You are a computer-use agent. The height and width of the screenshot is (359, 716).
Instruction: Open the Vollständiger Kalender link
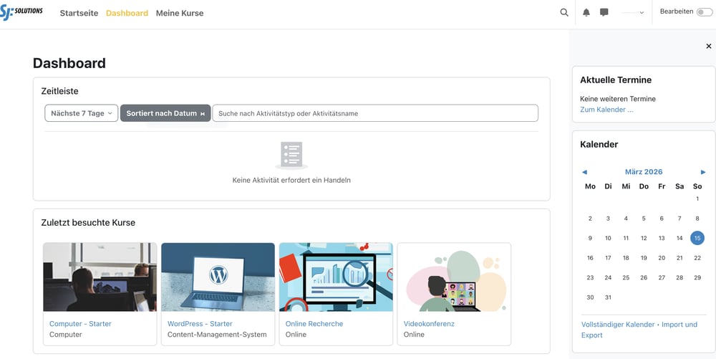tap(618, 325)
